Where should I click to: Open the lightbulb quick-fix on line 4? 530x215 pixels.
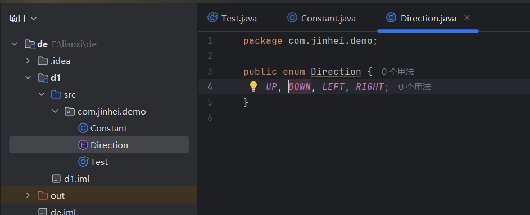pos(253,87)
